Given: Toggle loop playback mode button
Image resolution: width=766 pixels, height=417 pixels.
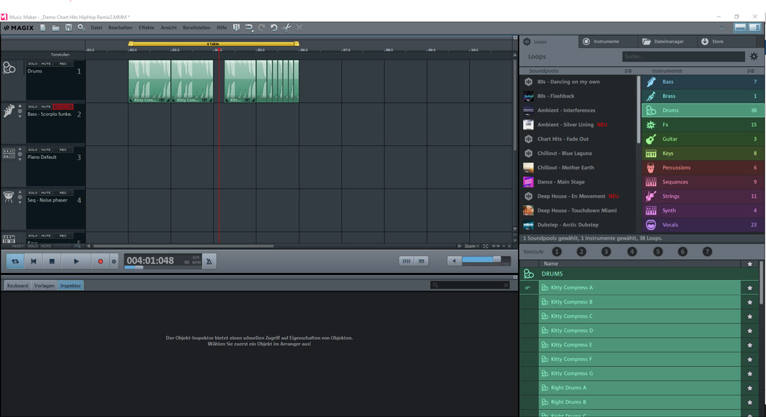Looking at the screenshot, I should [15, 261].
